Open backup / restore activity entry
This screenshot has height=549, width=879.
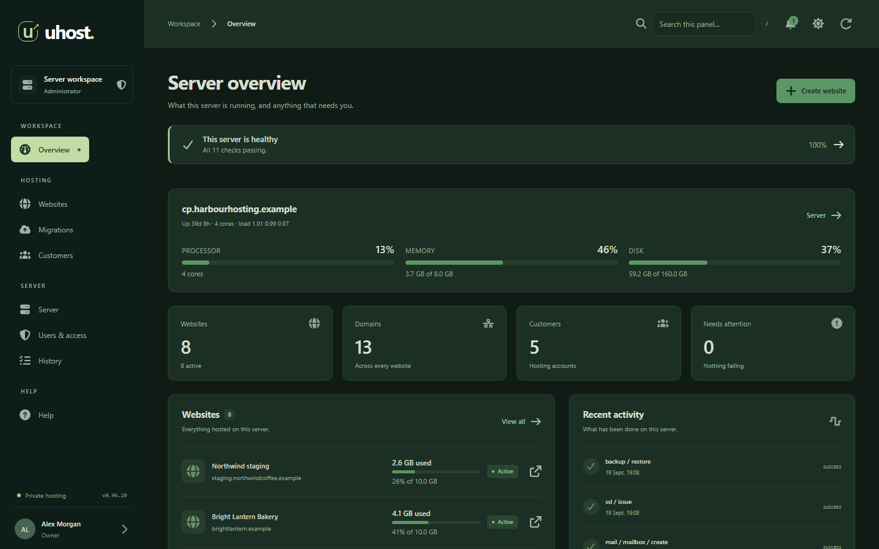pyautogui.click(x=712, y=467)
